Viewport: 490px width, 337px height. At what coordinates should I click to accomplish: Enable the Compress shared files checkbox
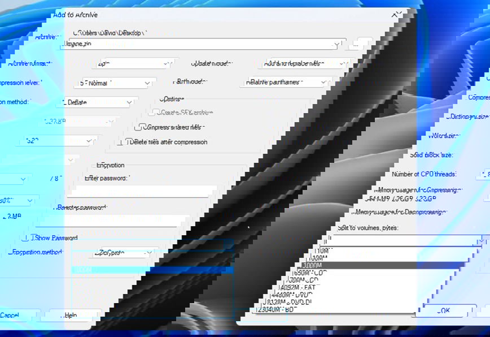[138, 127]
